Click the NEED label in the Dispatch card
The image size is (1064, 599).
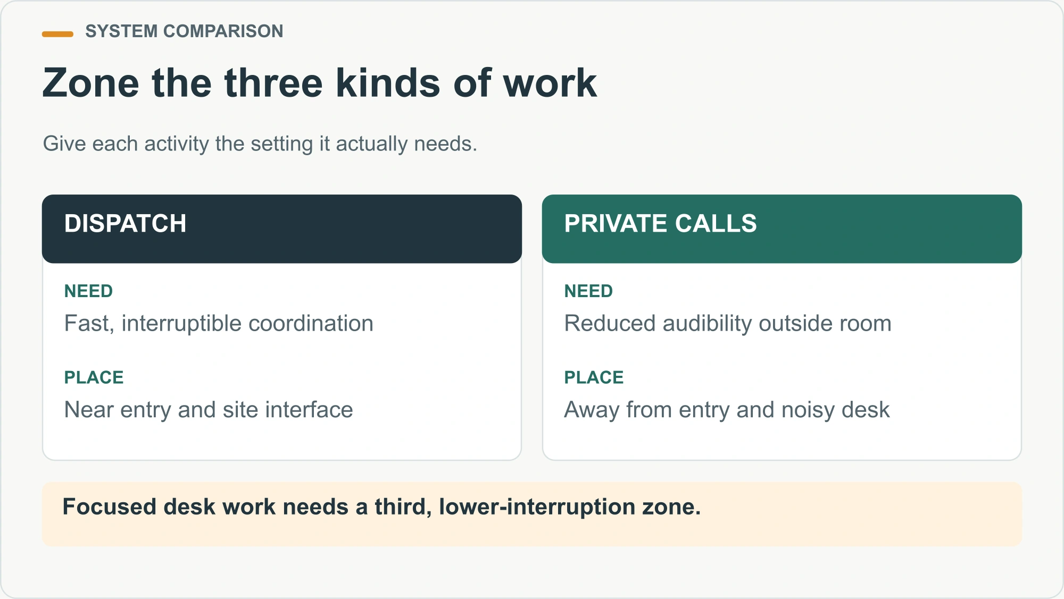point(88,291)
